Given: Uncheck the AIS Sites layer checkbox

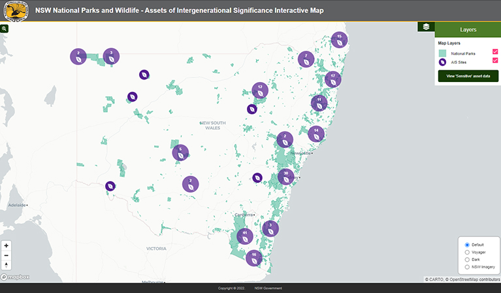Looking at the screenshot, I should pos(495,60).
